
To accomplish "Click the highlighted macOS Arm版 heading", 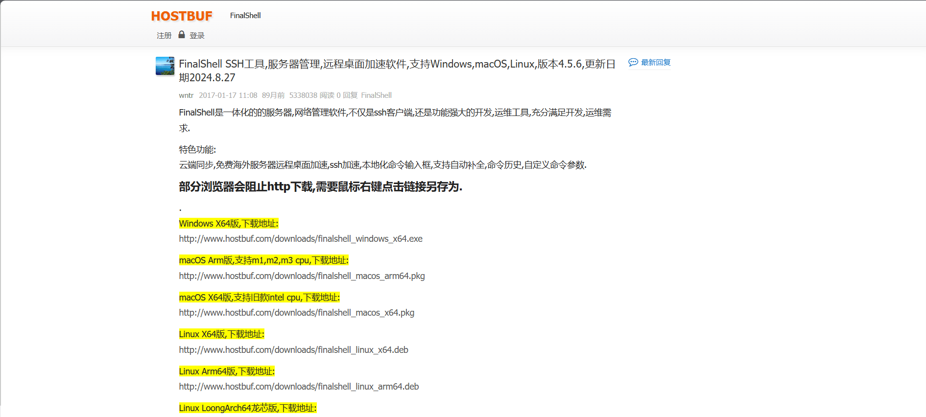I will pyautogui.click(x=263, y=260).
